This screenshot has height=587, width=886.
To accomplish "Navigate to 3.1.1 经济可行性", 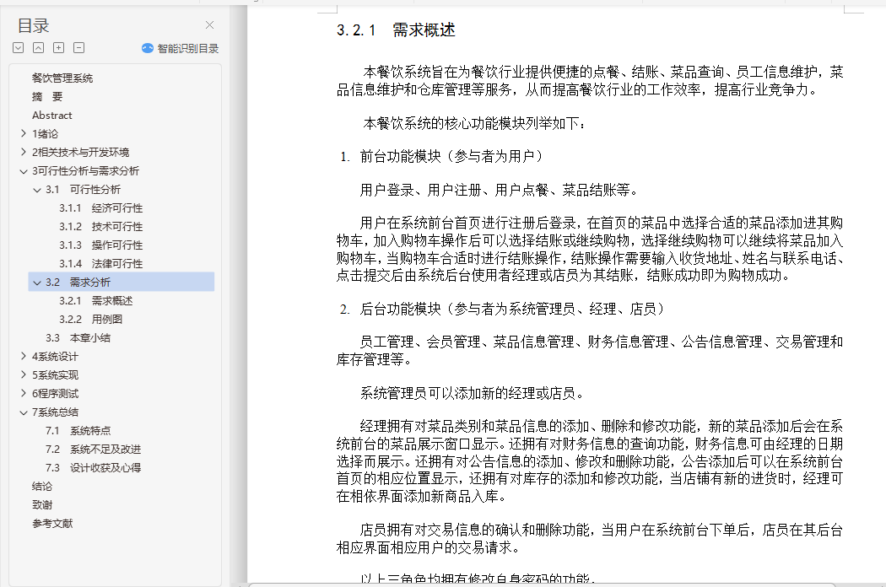I will click(x=101, y=208).
